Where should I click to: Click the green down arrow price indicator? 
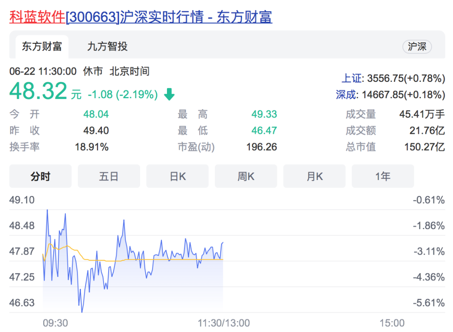point(169,94)
